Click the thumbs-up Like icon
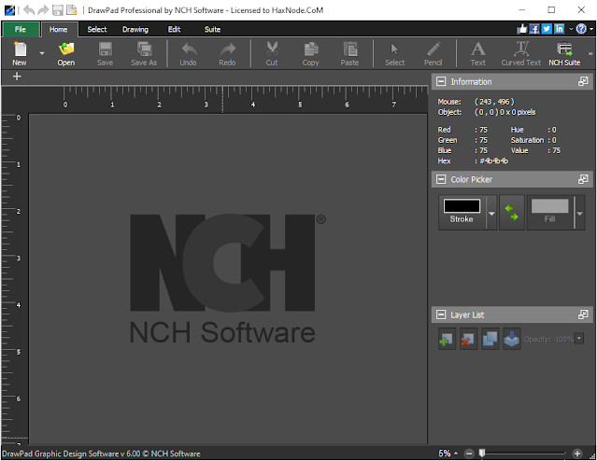Viewport: 597px width, 461px height. pyautogui.click(x=521, y=29)
